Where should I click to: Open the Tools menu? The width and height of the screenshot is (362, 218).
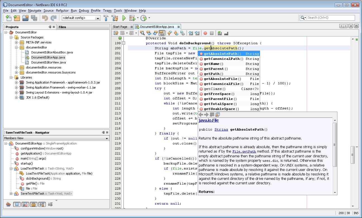pos(118,11)
